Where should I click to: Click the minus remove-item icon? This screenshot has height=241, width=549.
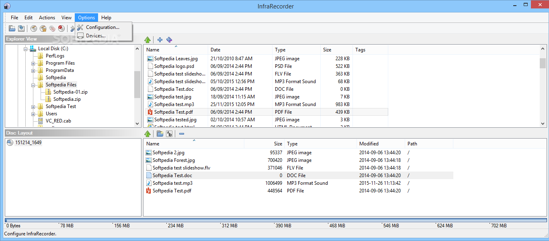click(x=182, y=133)
